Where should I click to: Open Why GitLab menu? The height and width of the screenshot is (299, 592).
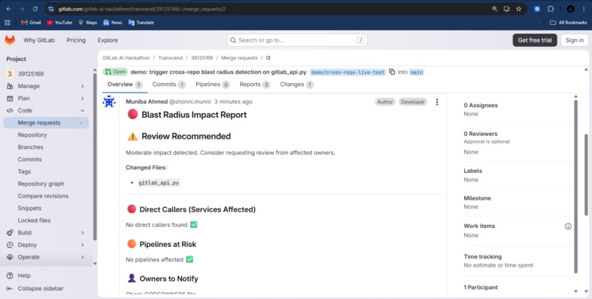click(39, 40)
